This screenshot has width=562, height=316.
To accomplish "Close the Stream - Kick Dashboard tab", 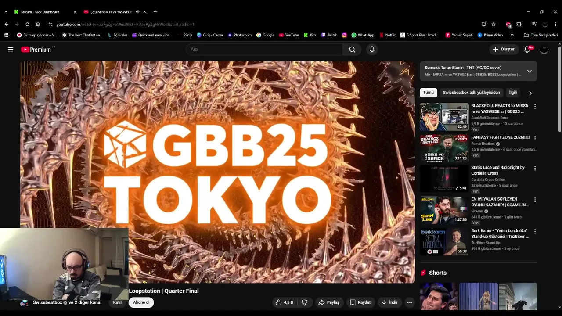I will point(75,12).
